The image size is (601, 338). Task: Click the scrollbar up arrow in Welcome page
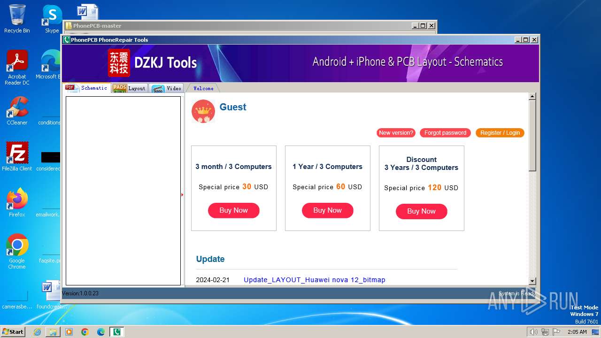532,96
